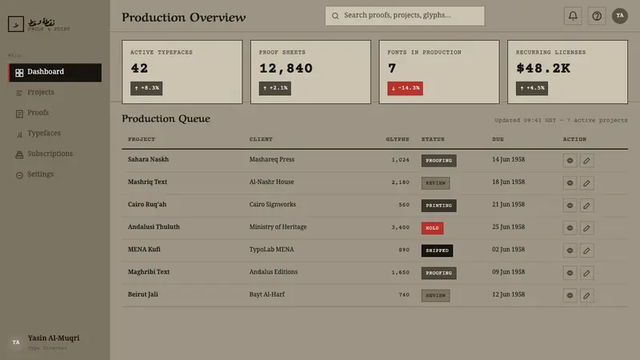The height and width of the screenshot is (360, 640).
Task: Open Typefaces in the sidebar
Action: click(55, 134)
